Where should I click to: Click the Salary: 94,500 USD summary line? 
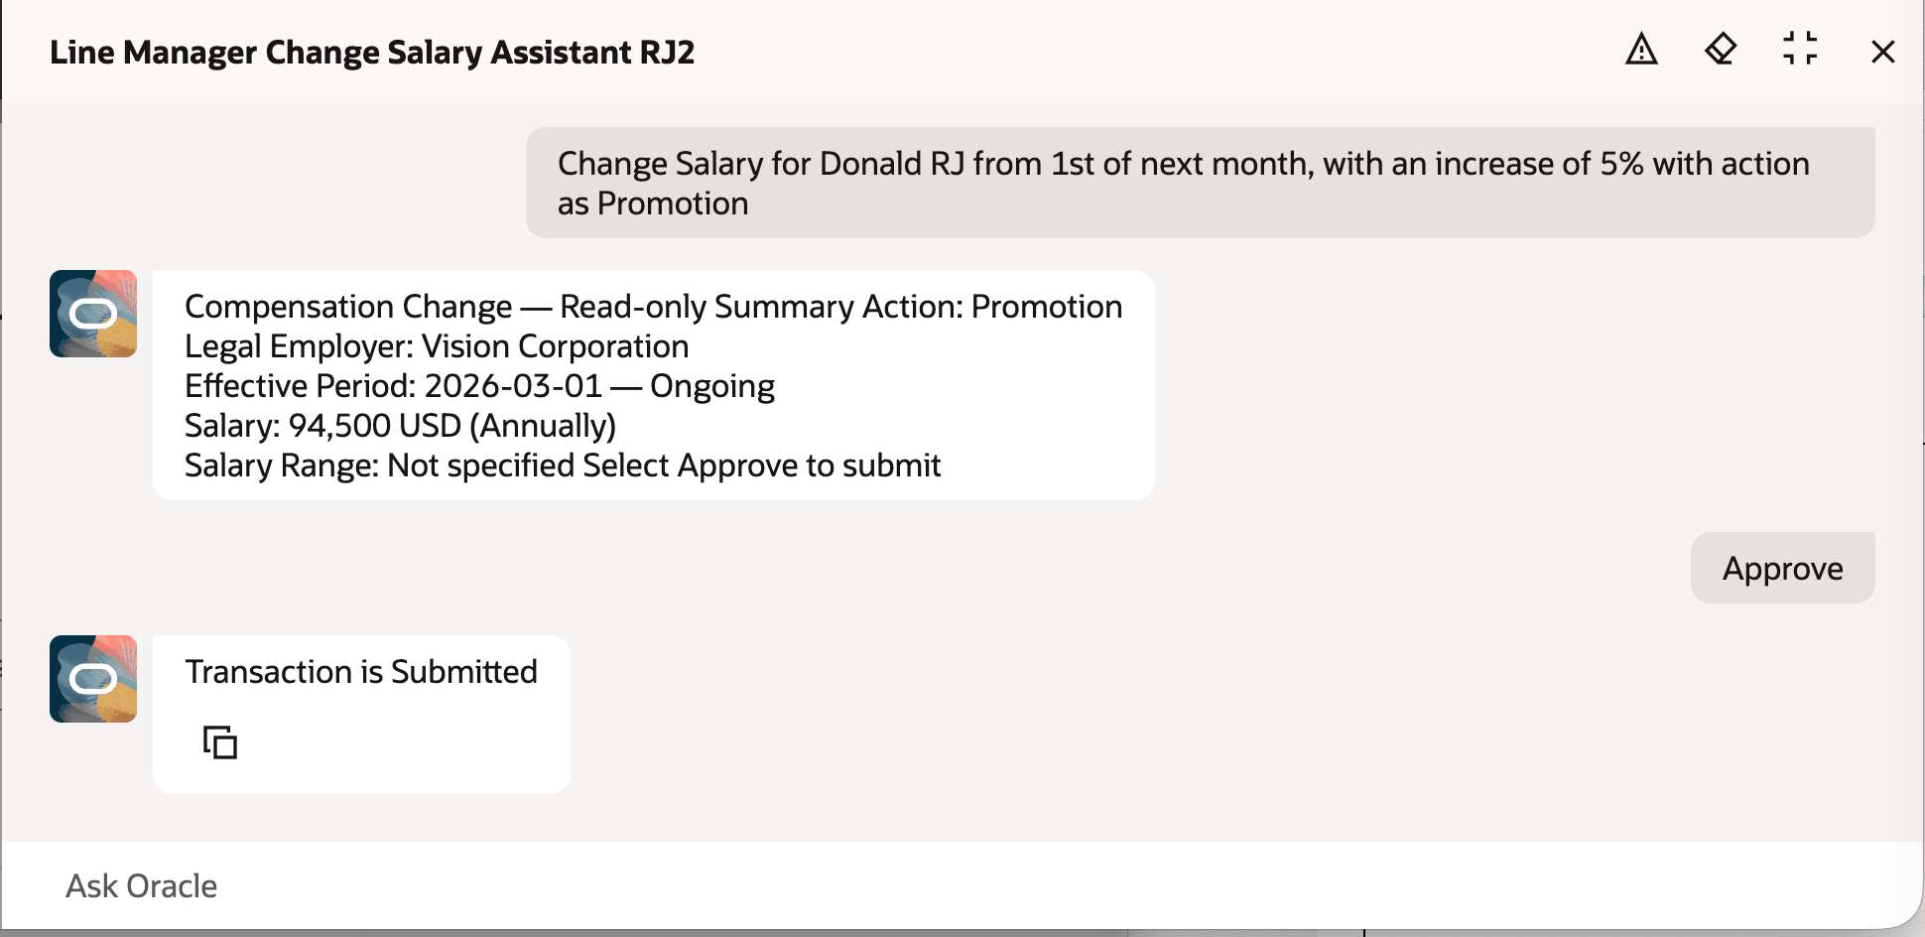coord(400,425)
